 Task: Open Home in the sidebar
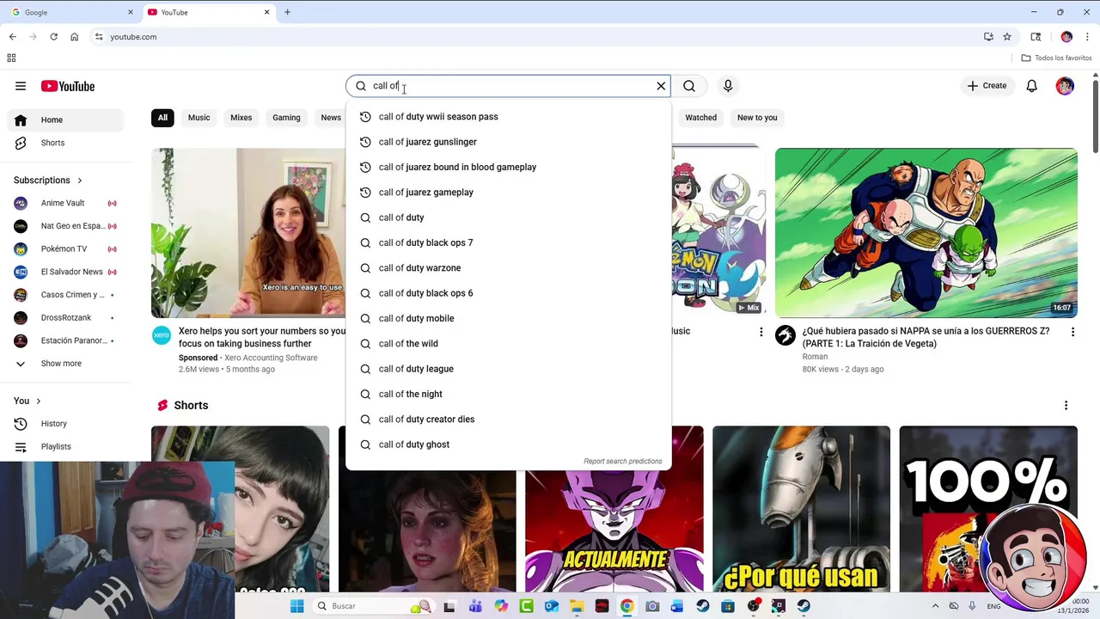tap(65, 120)
